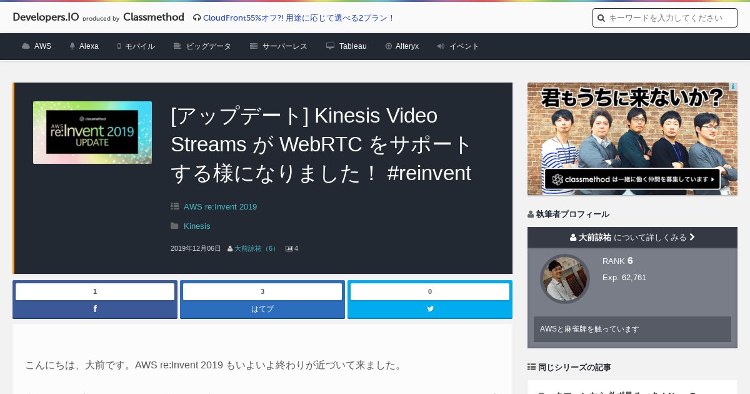Image resolution: width=750 pixels, height=394 pixels.
Task: Click the 執筆者プロフィール heading
Action: tap(572, 214)
